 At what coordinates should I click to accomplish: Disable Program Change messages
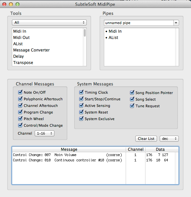(20, 112)
